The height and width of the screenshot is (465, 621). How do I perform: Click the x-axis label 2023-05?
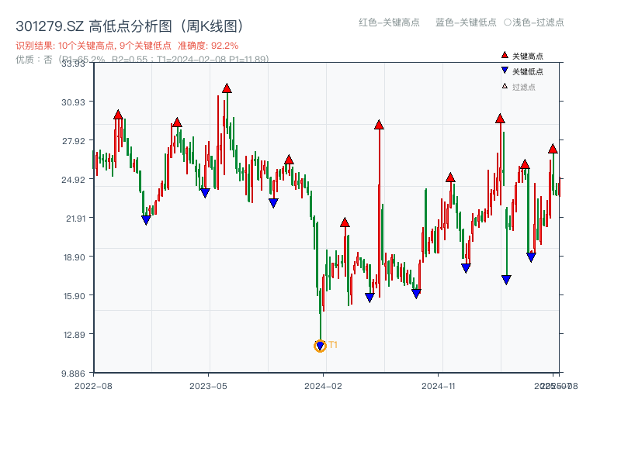(x=208, y=386)
